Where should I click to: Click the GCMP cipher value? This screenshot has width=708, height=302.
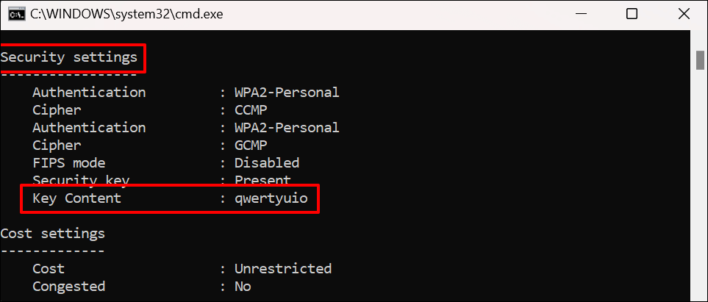coord(252,145)
